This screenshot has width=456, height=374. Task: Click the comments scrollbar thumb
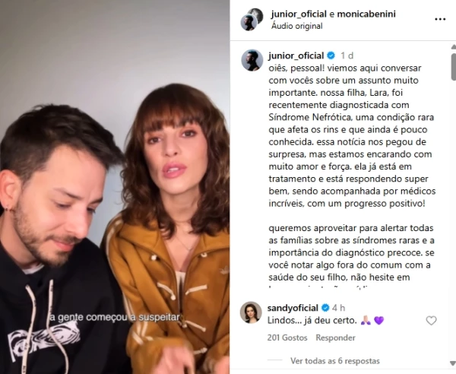coord(454,67)
